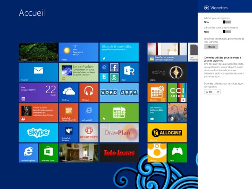
Task: Open the SkyDrive tile
Action: click(69, 93)
